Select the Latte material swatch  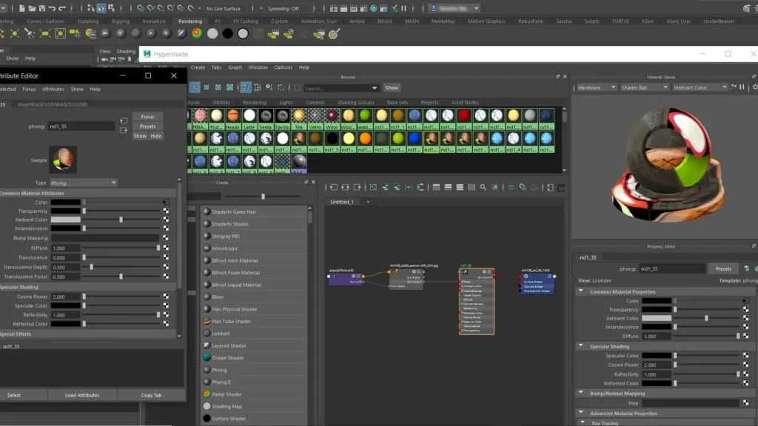point(249,118)
